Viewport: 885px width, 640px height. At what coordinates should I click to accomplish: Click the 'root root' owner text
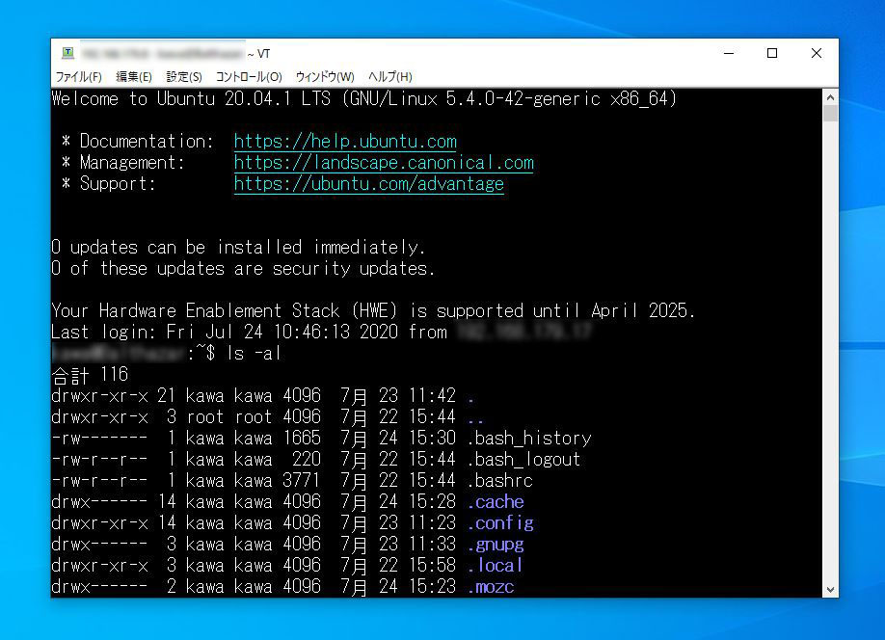click(229, 417)
